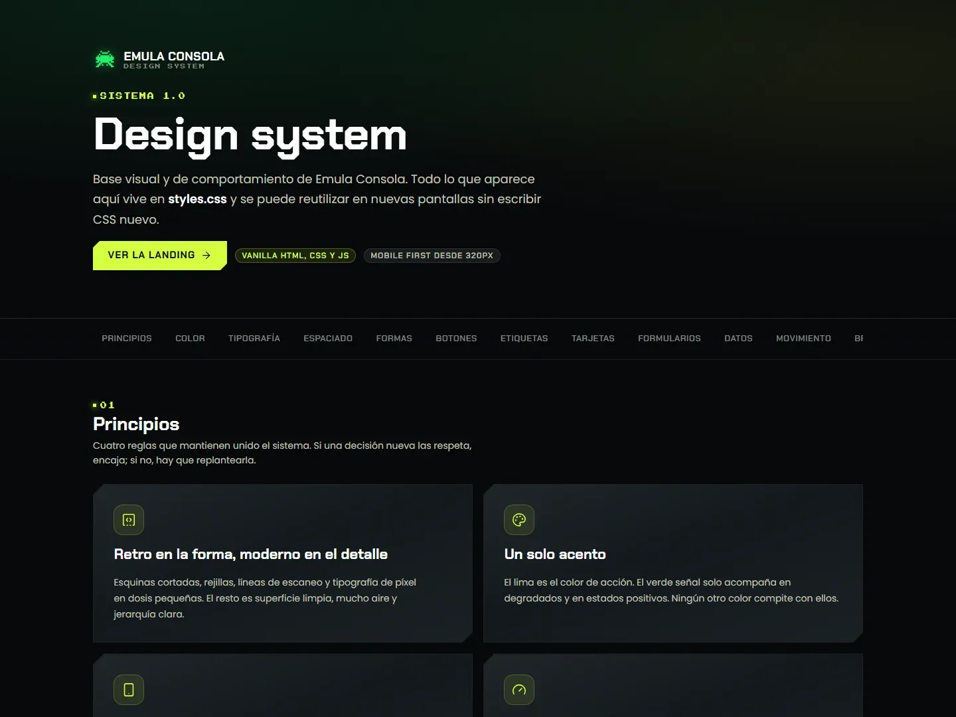Click the 'Sistema 1.0' label
Image resolution: width=956 pixels, height=717 pixels.
(x=139, y=96)
